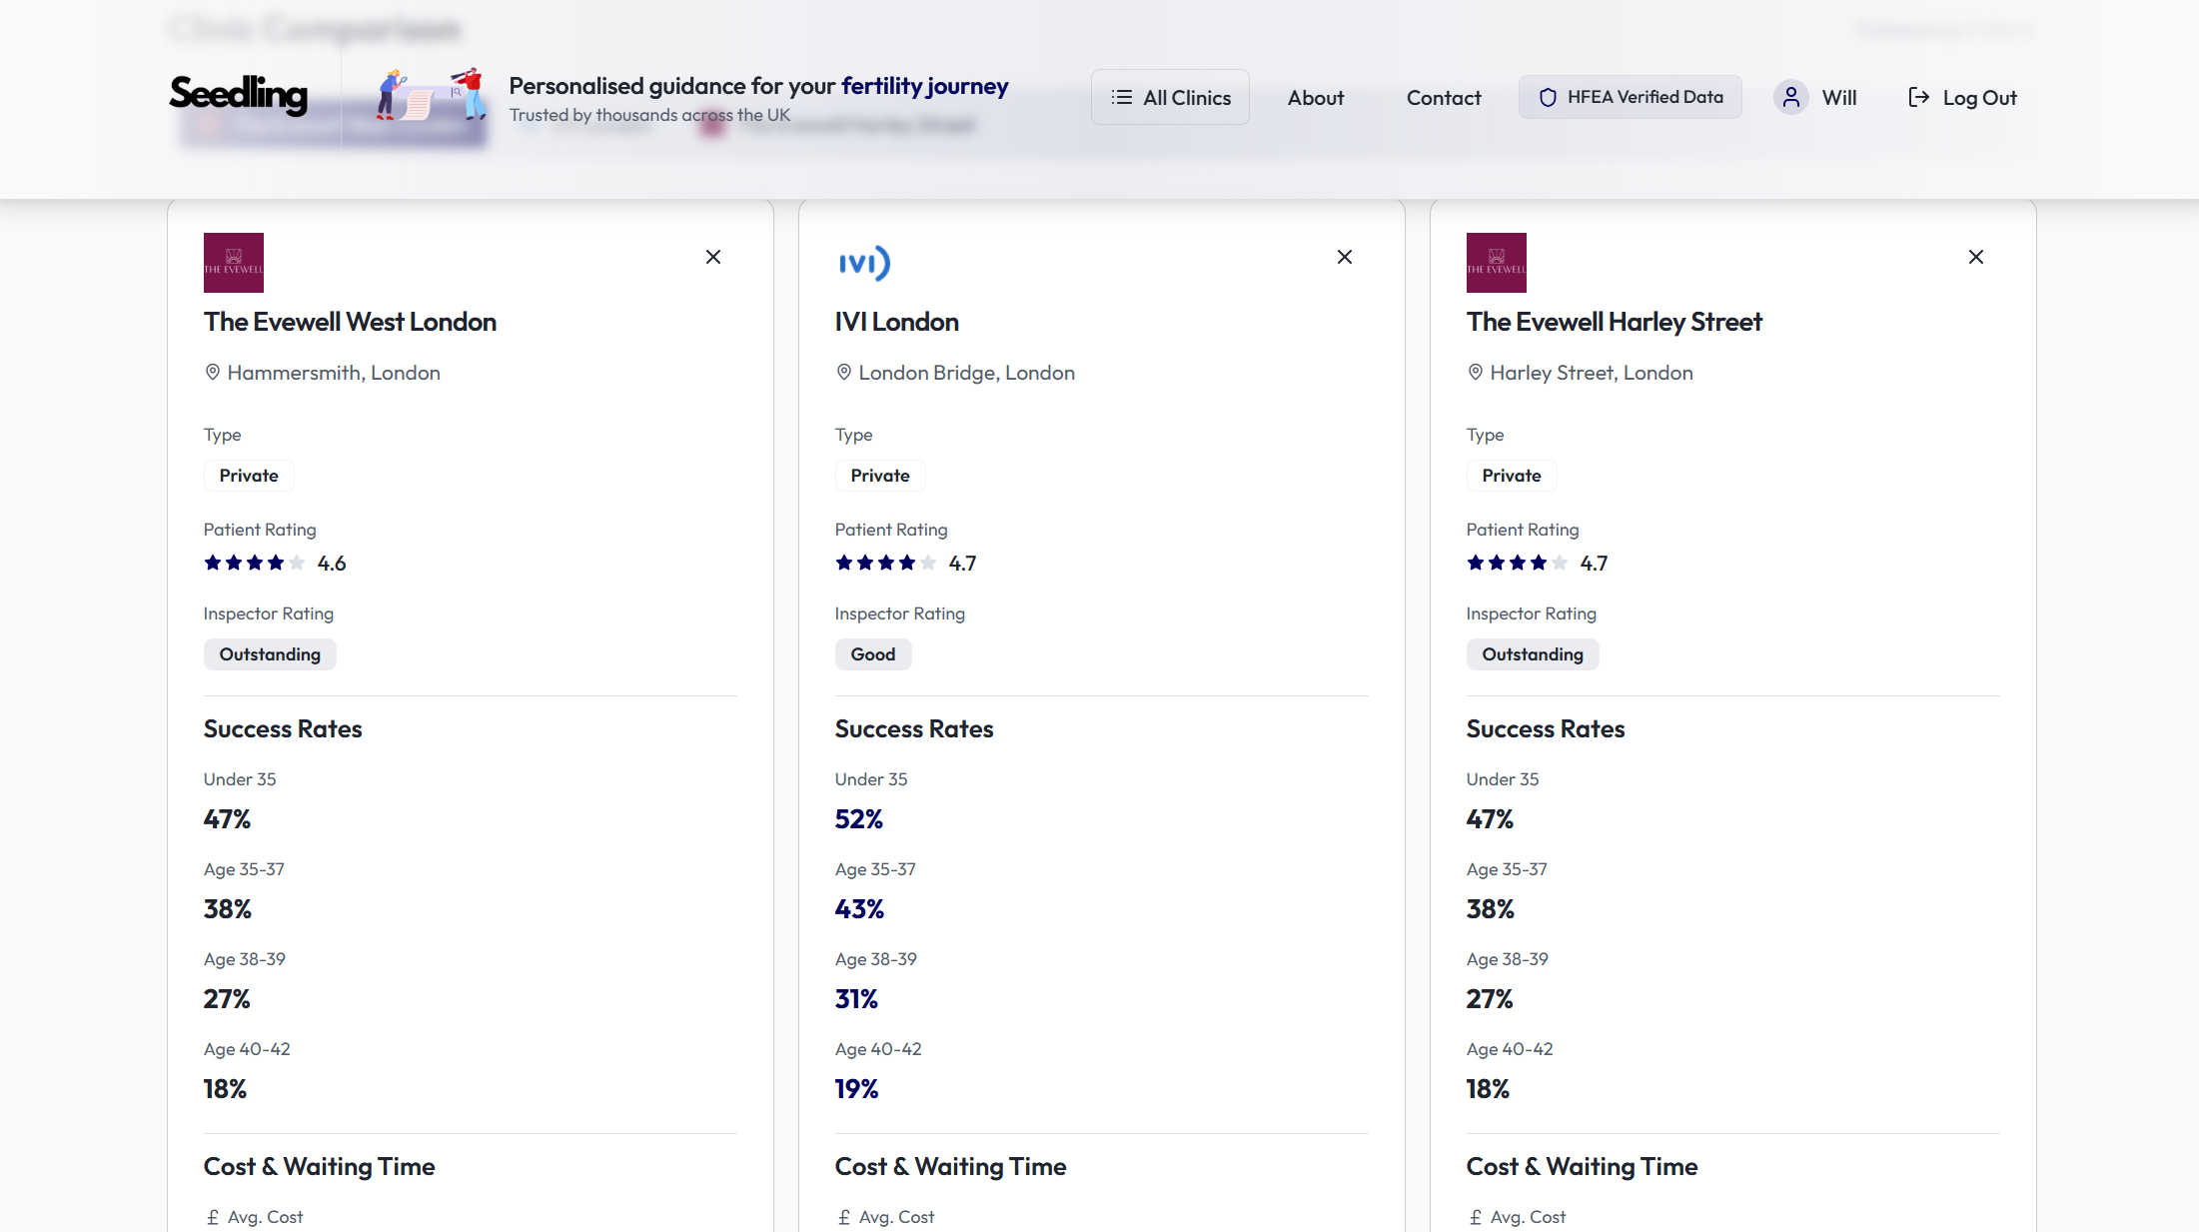The width and height of the screenshot is (2199, 1232).
Task: Click the IVI clinic logo
Action: pos(864,263)
